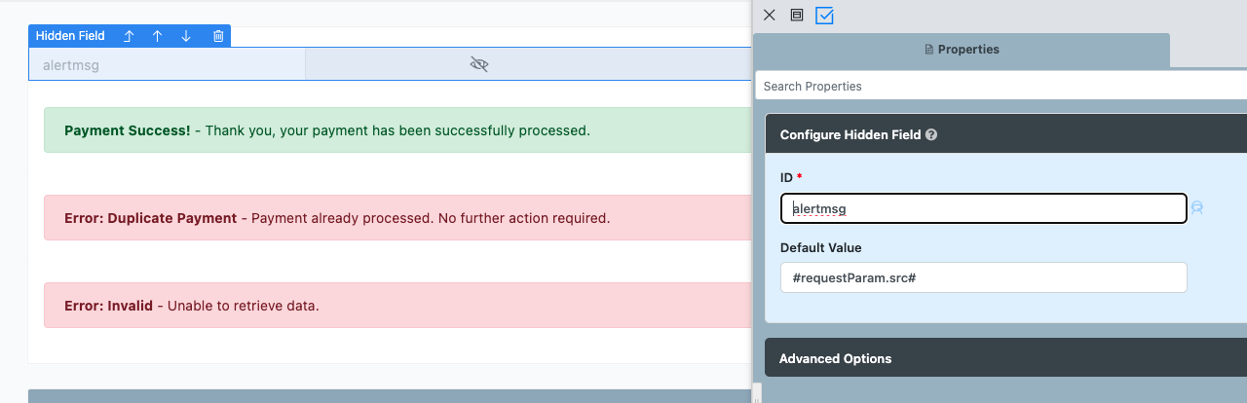The image size is (1247, 403).
Task: Click the Search Properties box
Action: pyautogui.click(x=1001, y=86)
